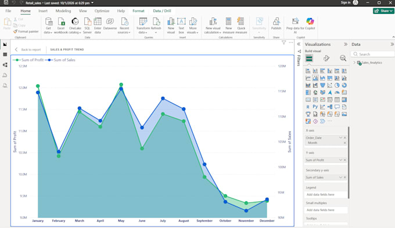Select the Q&A visual icon

[x=337, y=107]
